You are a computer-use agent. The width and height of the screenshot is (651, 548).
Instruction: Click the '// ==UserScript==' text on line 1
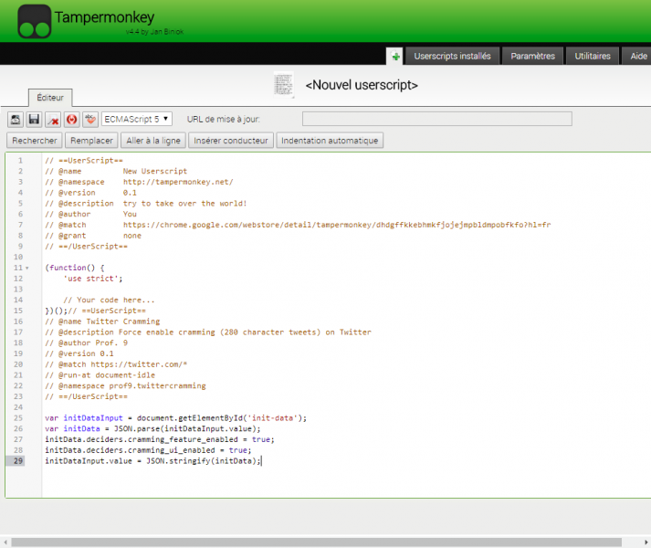[x=84, y=161]
